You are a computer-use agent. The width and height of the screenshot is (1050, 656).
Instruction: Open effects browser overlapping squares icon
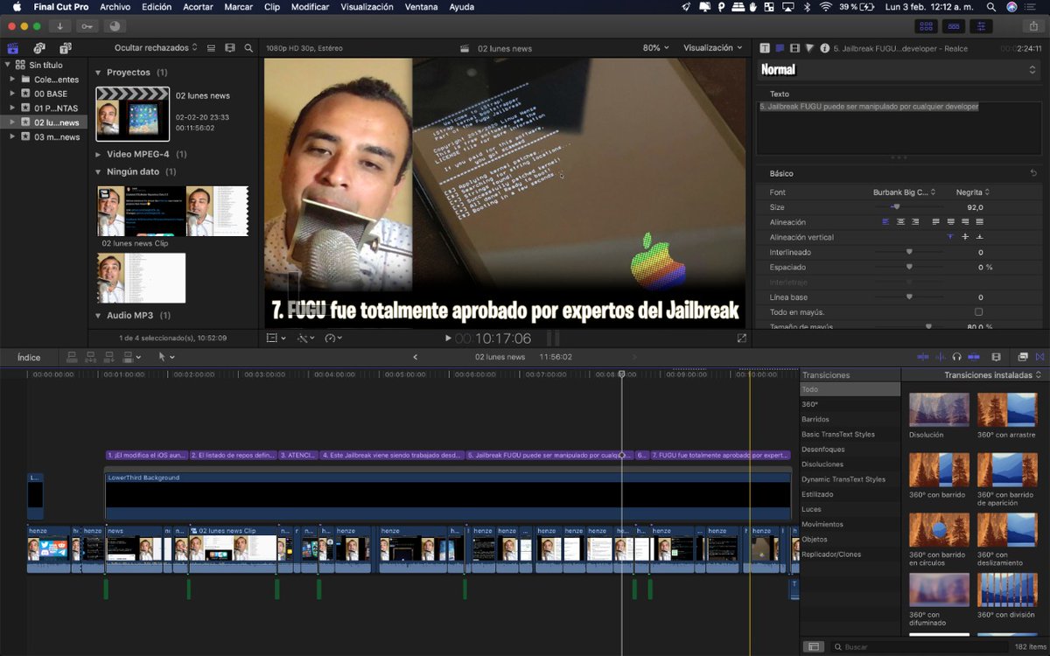(1023, 357)
